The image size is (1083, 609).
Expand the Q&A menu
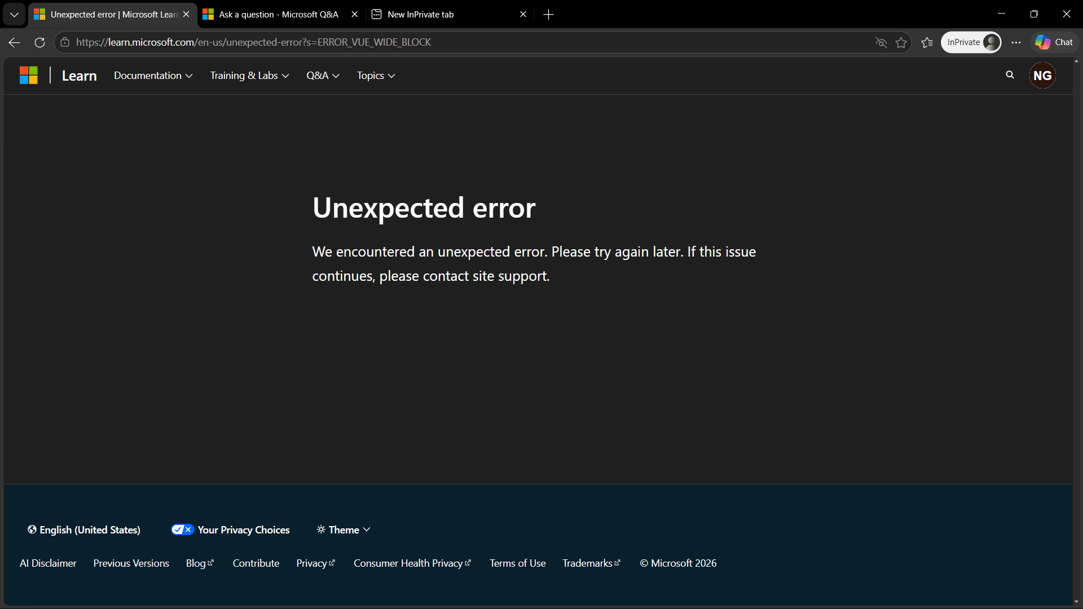(x=323, y=76)
